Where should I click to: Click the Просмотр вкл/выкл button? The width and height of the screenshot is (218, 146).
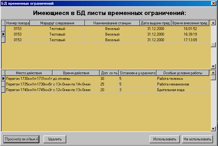pos(22,139)
